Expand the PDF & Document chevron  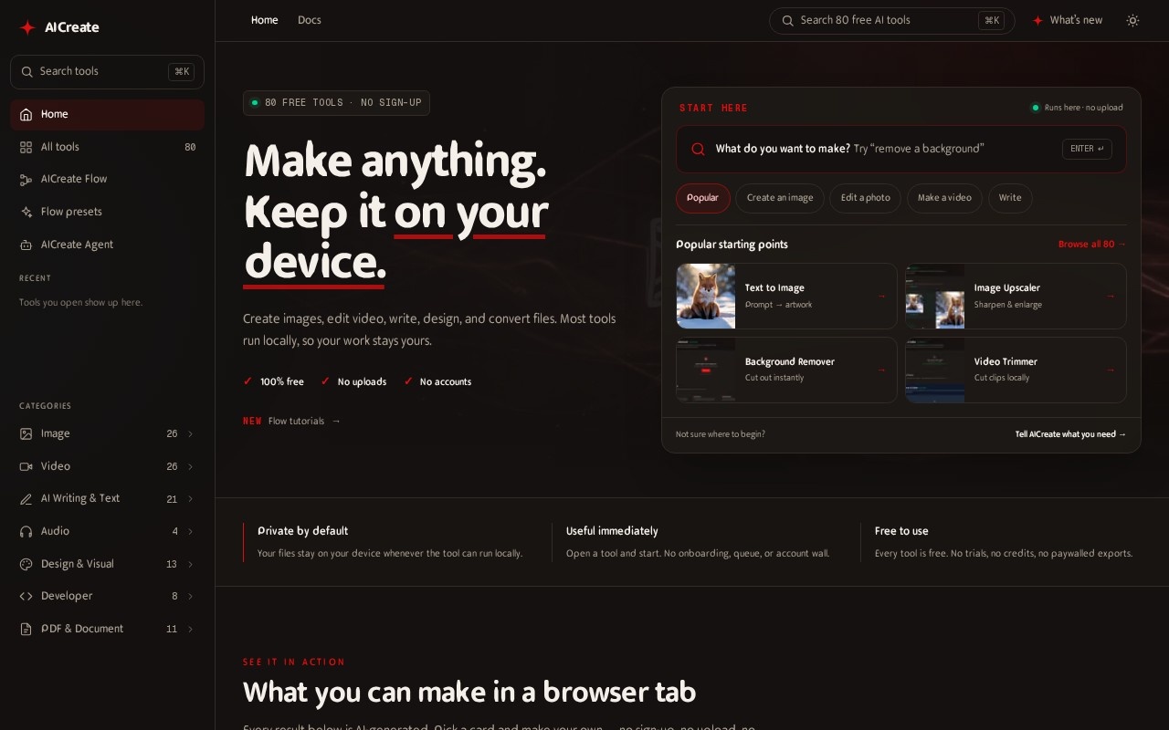tap(190, 629)
